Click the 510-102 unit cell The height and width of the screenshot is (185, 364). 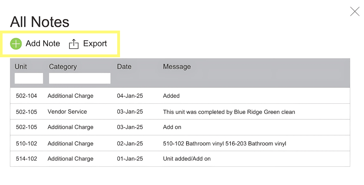pyautogui.click(x=26, y=144)
